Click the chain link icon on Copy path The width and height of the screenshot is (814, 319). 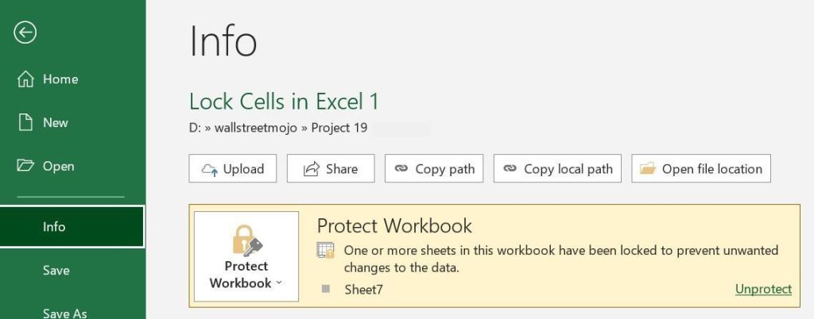(x=401, y=168)
